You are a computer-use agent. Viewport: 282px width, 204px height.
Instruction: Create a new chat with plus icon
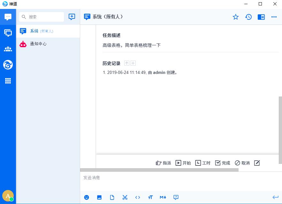tap(72, 17)
